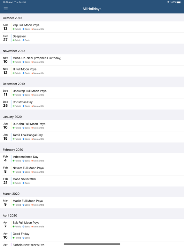This screenshot has width=184, height=246.
Task: Tap Wi-Fi status icon in status bar
Action: click(168, 2)
